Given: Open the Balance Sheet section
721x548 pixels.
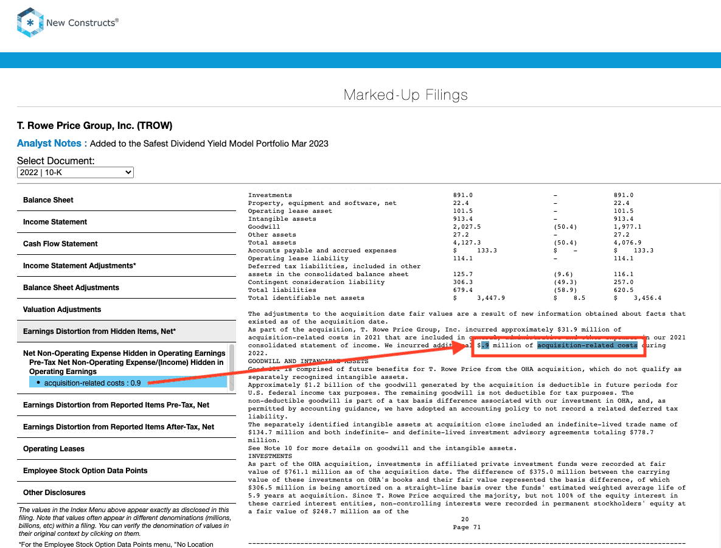Looking at the screenshot, I should pyautogui.click(x=127, y=200).
